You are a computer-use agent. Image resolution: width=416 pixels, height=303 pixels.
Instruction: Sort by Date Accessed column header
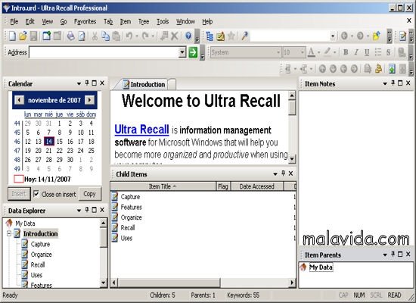pos(256,186)
